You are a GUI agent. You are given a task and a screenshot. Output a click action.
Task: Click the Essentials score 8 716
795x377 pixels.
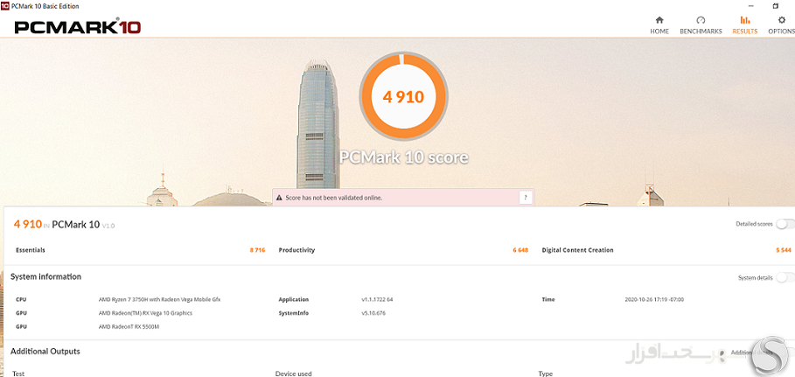click(x=257, y=250)
